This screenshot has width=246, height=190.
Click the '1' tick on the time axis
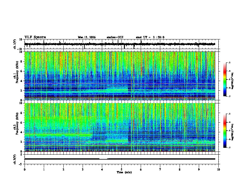[44, 170]
